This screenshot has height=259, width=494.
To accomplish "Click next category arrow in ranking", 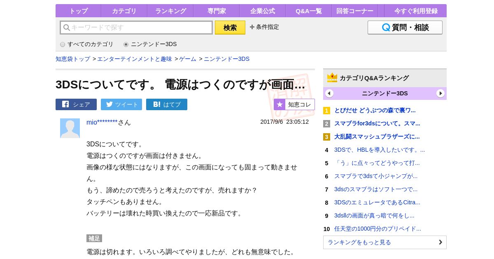I will tap(440, 93).
